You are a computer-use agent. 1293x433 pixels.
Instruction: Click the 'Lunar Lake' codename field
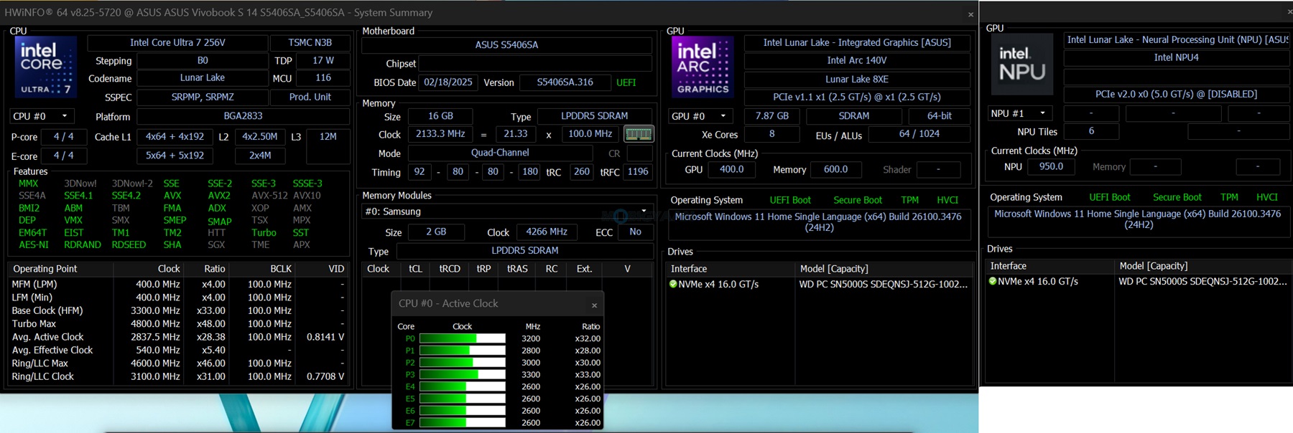coord(203,77)
